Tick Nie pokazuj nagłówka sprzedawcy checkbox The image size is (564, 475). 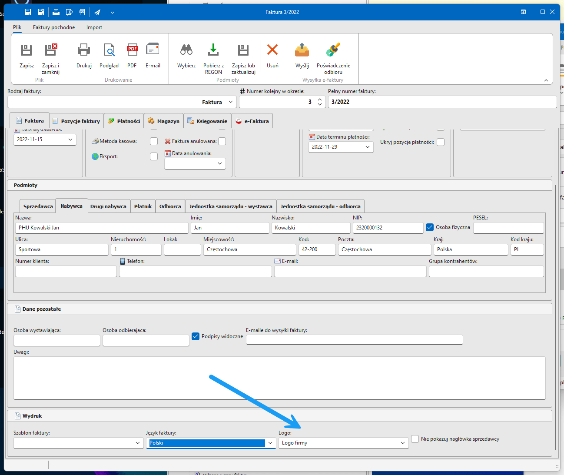click(415, 439)
